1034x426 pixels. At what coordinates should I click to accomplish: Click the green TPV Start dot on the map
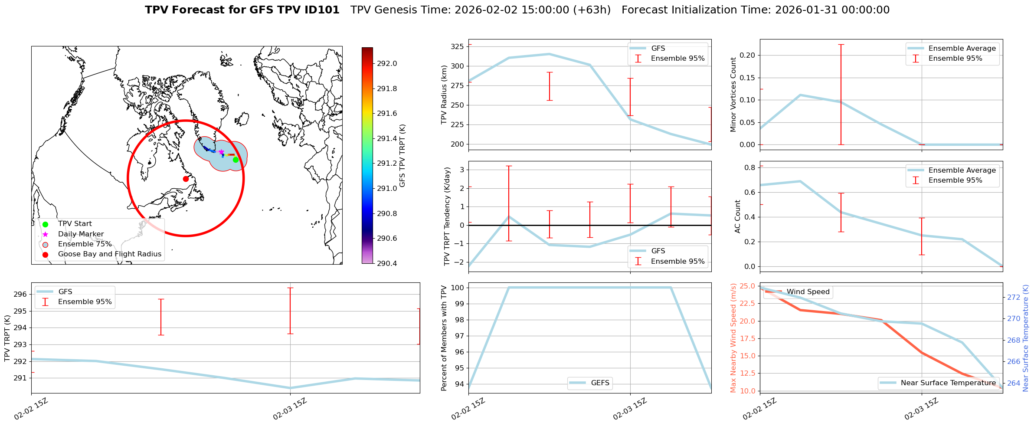click(236, 160)
